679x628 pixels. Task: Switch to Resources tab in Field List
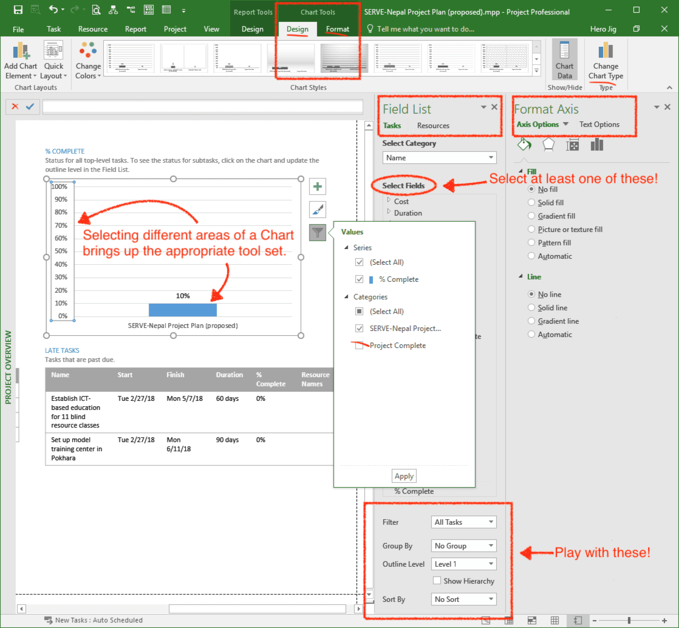point(433,126)
